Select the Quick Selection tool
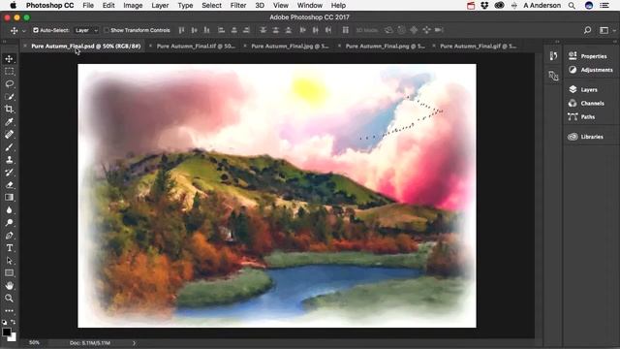The width and height of the screenshot is (620, 349). (x=9, y=97)
